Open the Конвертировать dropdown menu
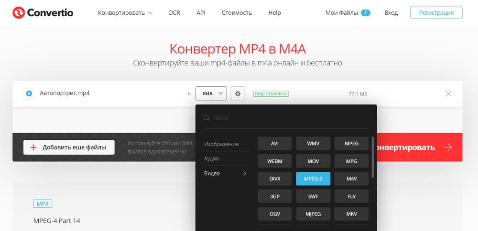This screenshot has height=231, width=478. (x=125, y=13)
